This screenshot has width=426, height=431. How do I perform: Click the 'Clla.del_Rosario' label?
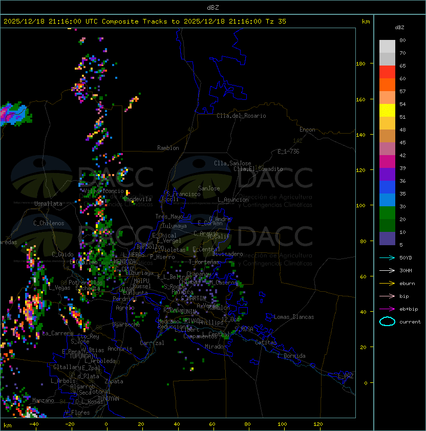241,116
